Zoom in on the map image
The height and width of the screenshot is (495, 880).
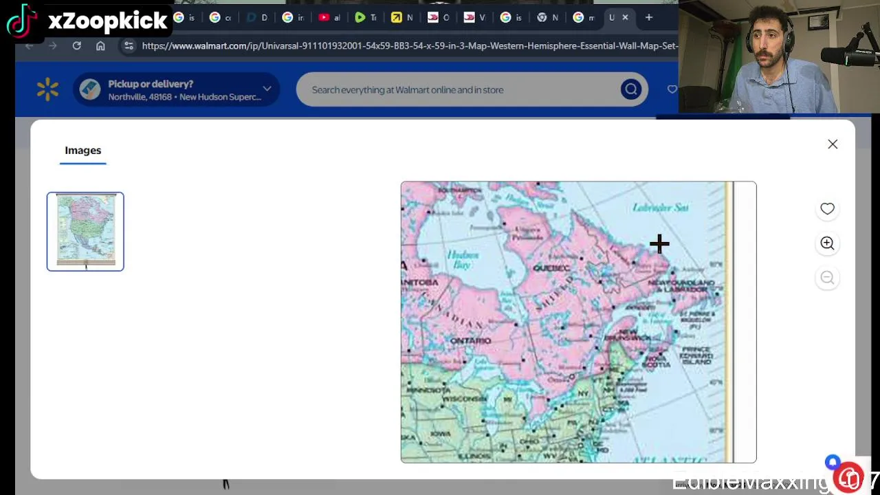coord(827,243)
